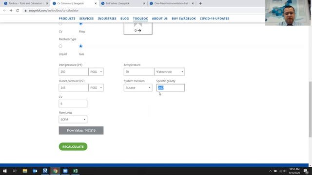Screen dimensions: 312x175
Task: Click the valve diagram box with arrow
Action: click(x=138, y=28)
